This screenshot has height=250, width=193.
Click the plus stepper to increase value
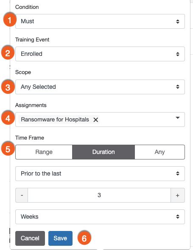[x=178, y=195]
